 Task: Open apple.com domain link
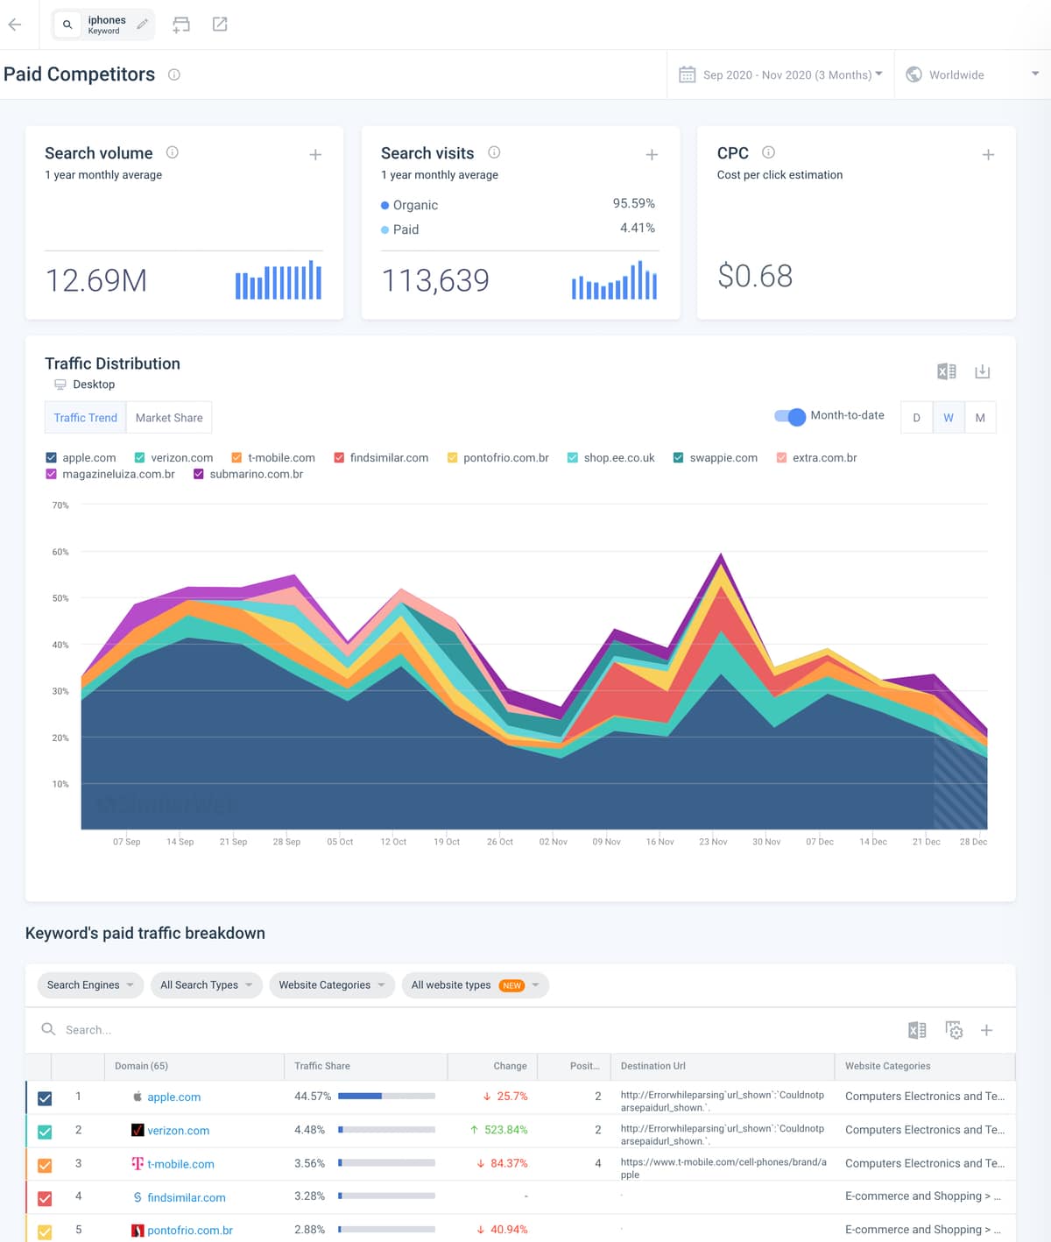tap(174, 1097)
